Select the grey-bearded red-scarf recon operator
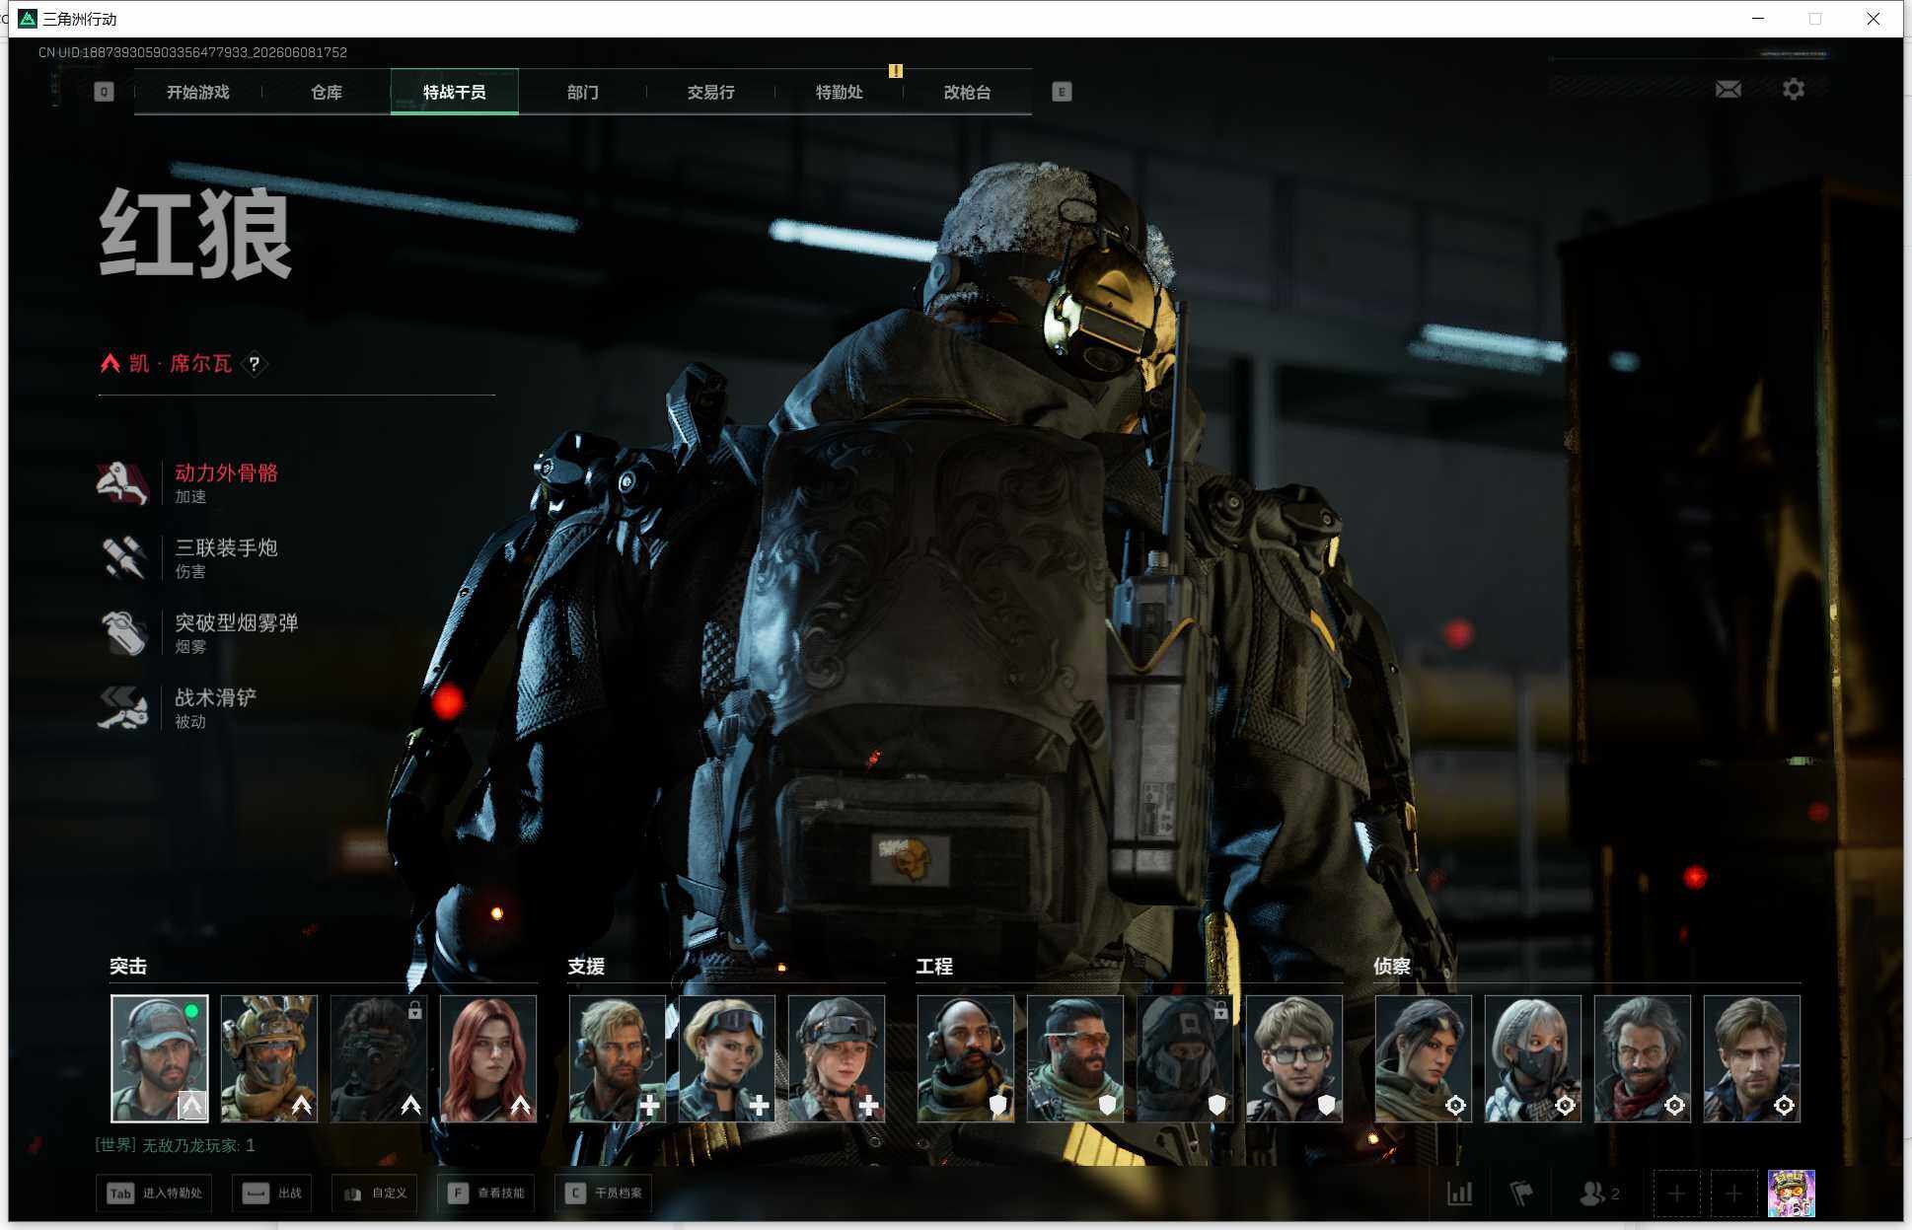Screen dimensions: 1912x1230 [x=1643, y=1058]
